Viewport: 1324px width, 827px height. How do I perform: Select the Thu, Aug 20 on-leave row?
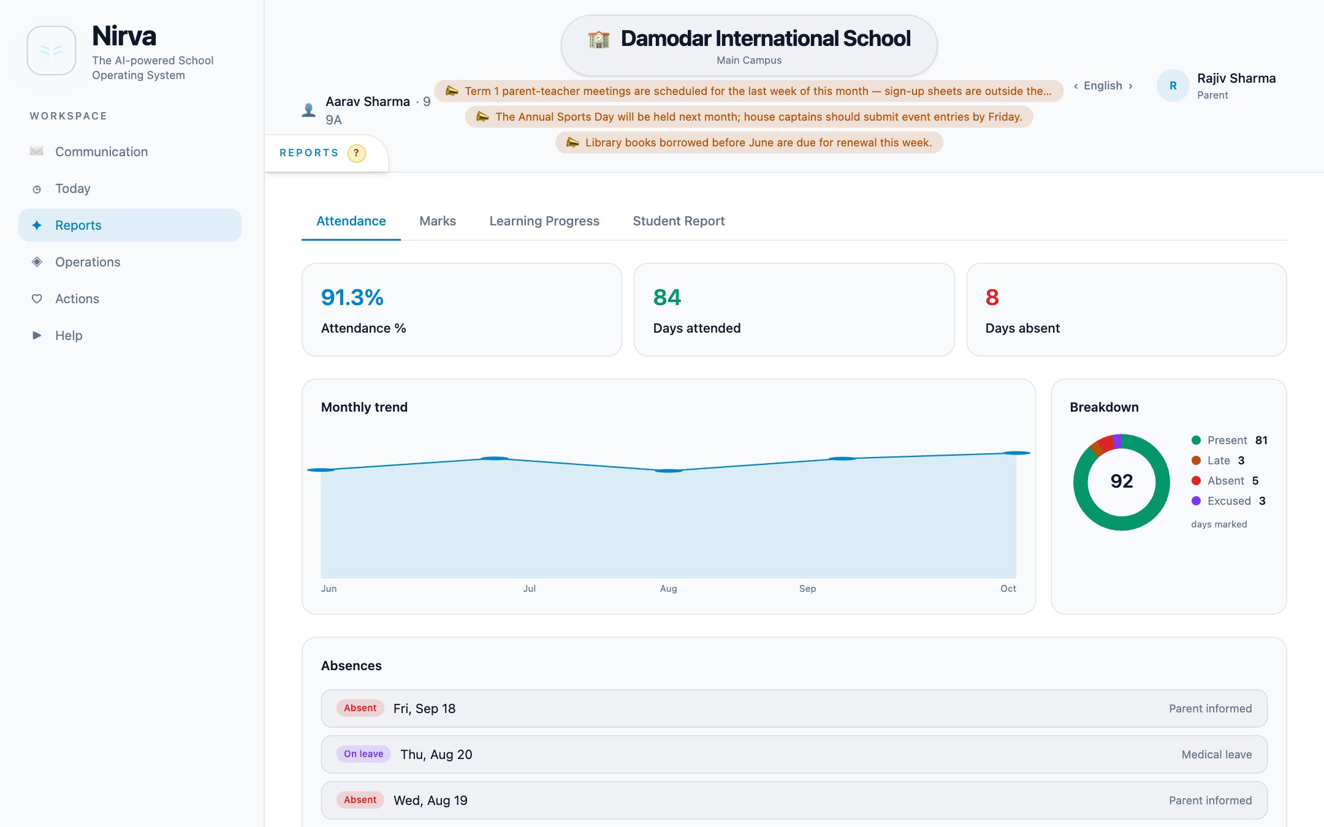tap(794, 754)
